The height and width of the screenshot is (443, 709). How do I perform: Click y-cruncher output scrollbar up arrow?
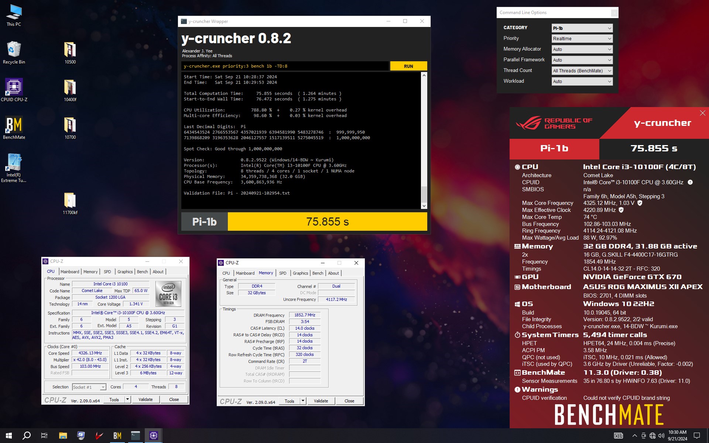point(424,75)
